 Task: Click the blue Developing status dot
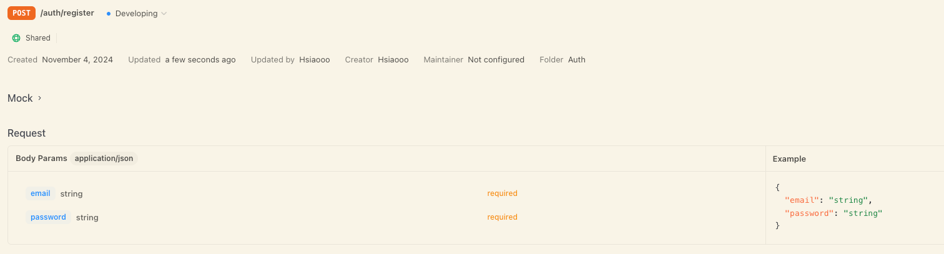(x=109, y=13)
